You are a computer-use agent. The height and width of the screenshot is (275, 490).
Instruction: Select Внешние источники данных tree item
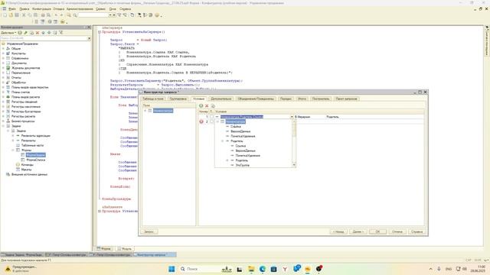(x=29, y=174)
